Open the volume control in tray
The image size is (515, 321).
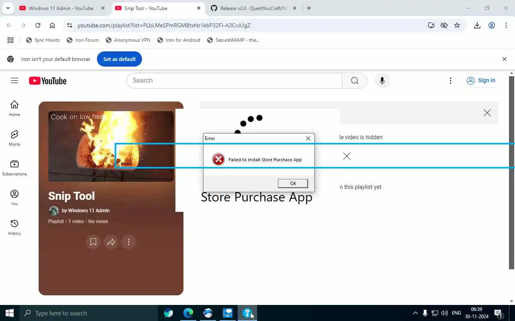pos(444,313)
